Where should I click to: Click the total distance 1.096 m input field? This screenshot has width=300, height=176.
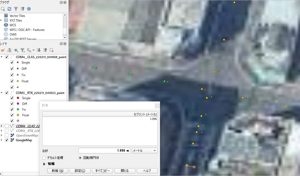[104, 150]
